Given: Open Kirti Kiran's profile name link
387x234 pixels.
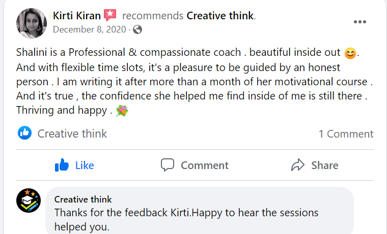Looking at the screenshot, I should point(77,16).
